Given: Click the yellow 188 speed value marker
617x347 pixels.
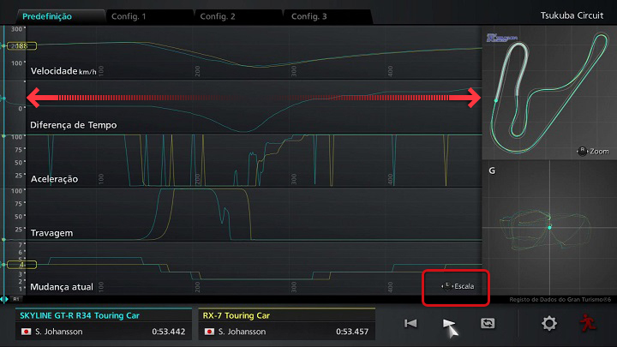Looking at the screenshot, I should pos(17,45).
